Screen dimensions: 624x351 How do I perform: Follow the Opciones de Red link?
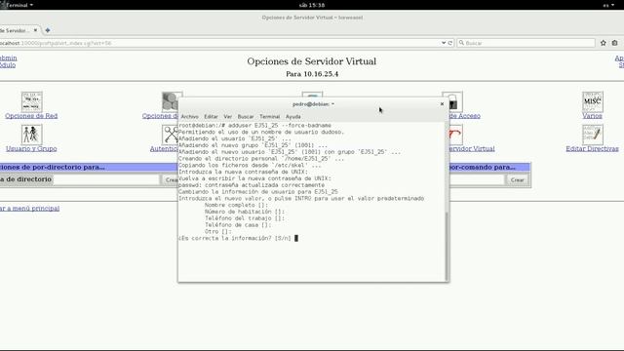tap(31, 116)
